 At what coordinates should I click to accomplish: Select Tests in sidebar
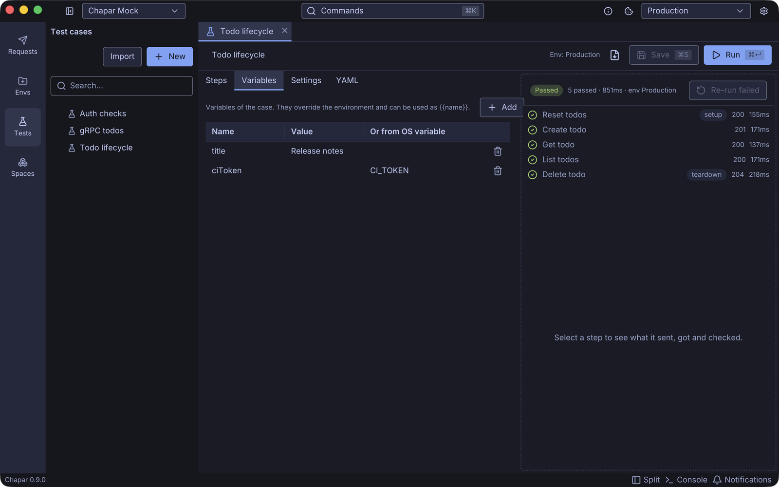click(22, 127)
